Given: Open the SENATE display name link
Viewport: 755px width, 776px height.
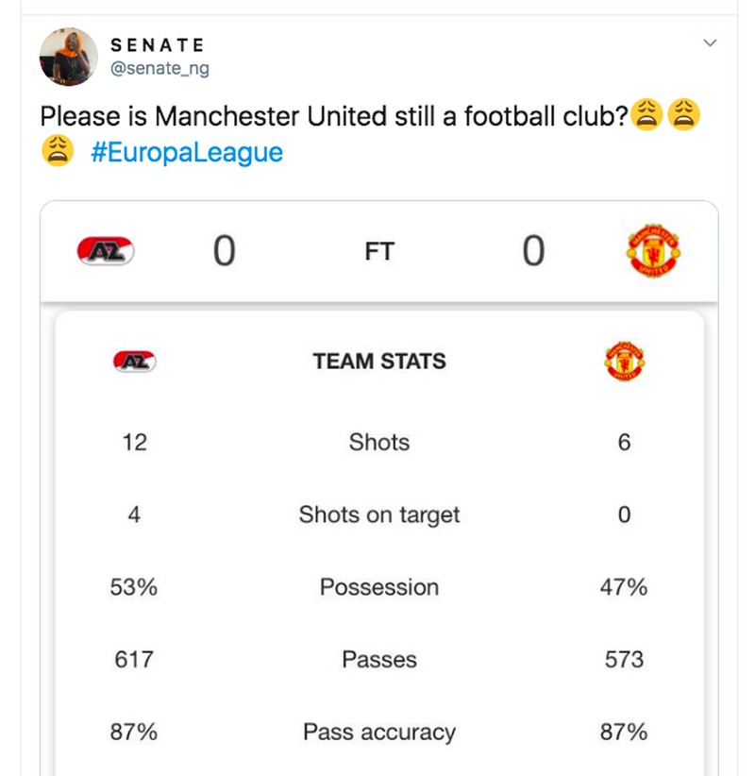Looking at the screenshot, I should click(x=158, y=46).
